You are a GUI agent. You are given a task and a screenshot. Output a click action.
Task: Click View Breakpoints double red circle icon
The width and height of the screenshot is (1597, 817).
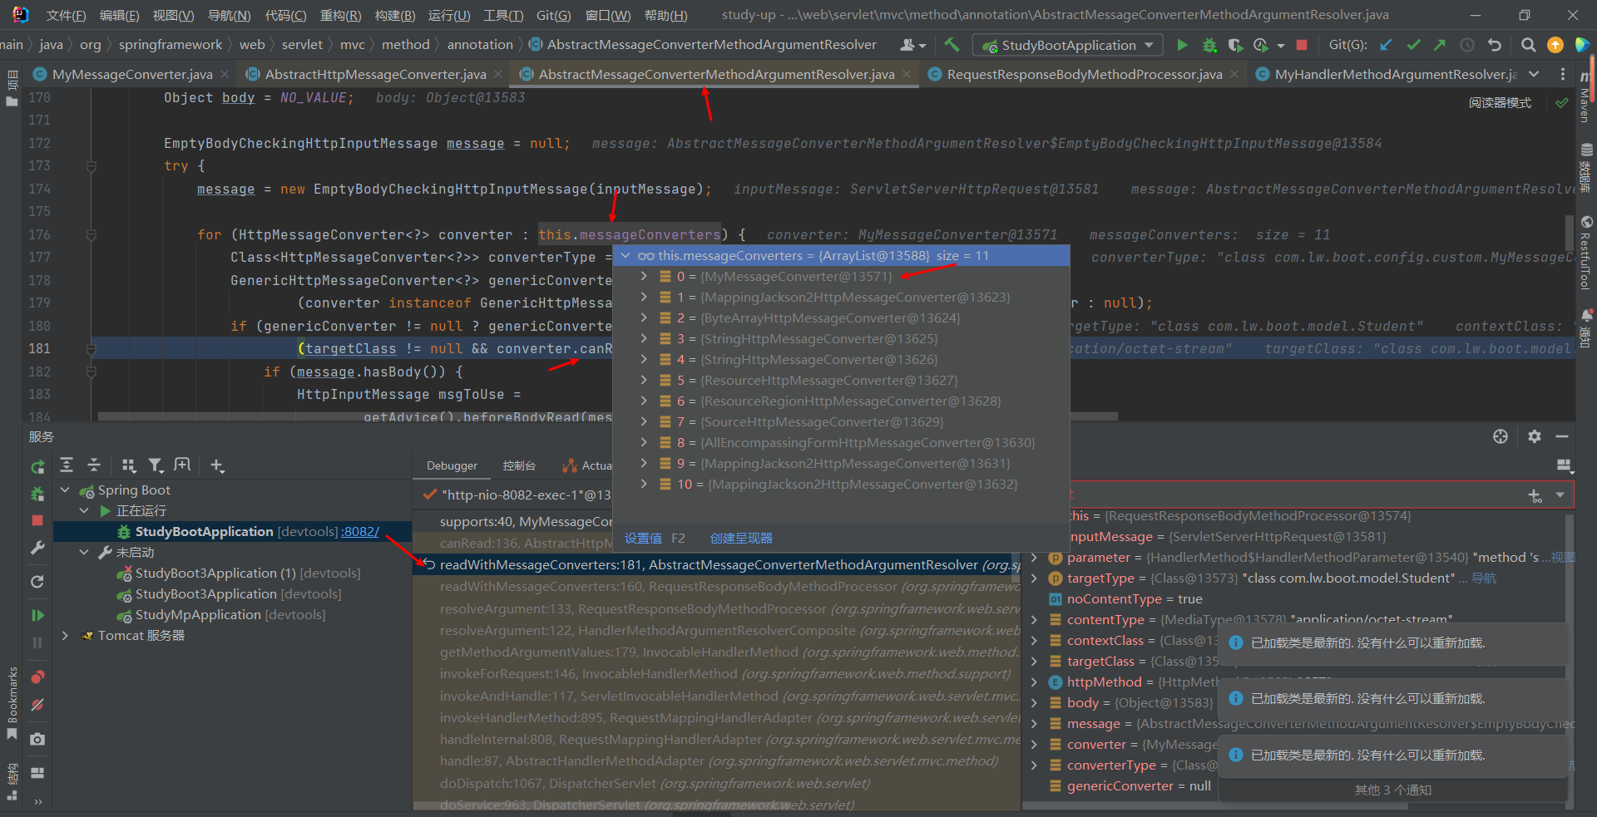coord(37,677)
